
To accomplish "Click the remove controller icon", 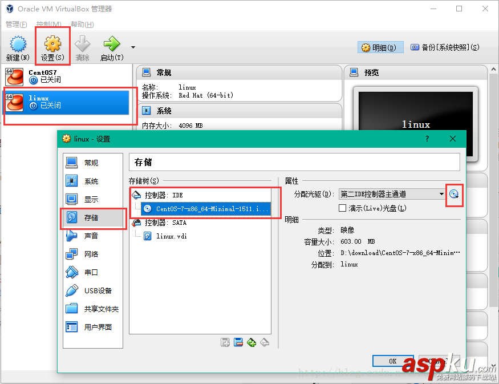I will 238,342.
